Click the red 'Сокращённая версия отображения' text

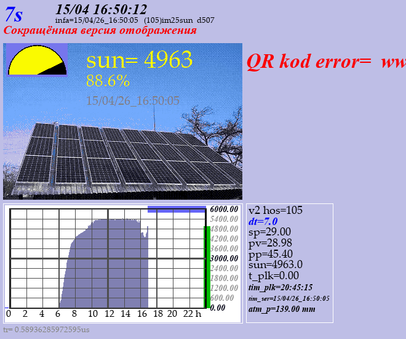point(100,30)
